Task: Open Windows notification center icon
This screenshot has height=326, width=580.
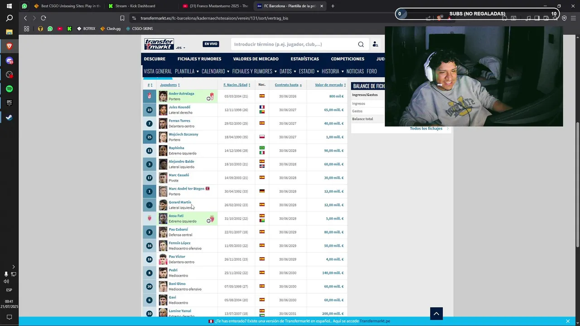Action: pyautogui.click(x=9, y=317)
